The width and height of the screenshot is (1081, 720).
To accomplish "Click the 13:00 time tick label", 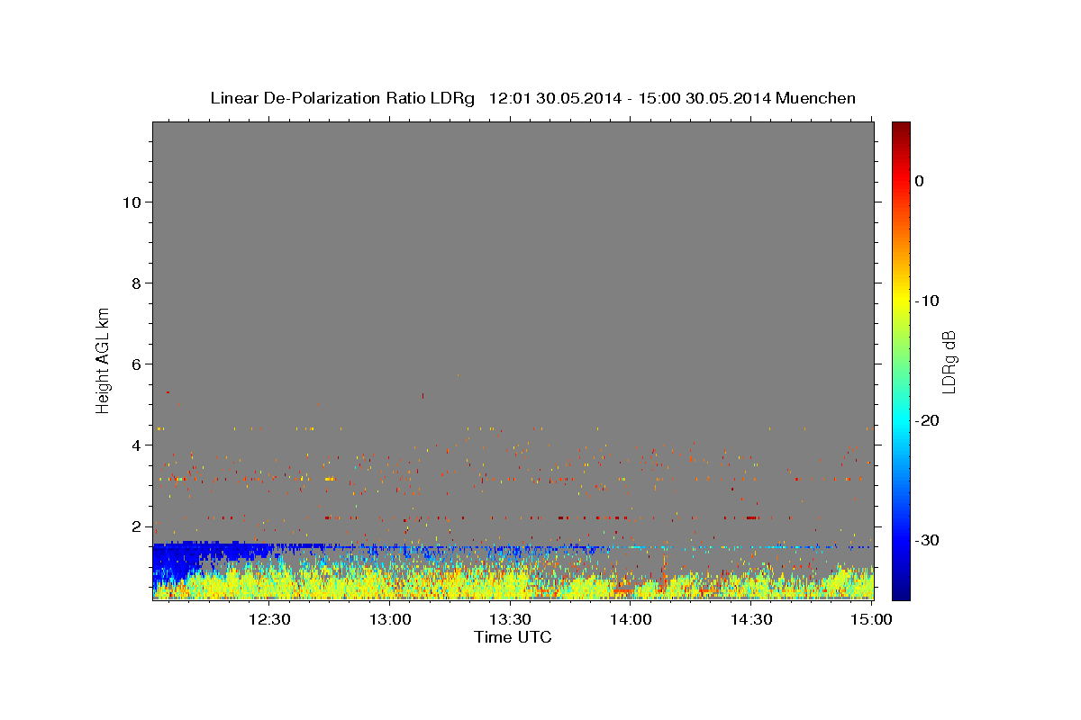I will tap(390, 620).
